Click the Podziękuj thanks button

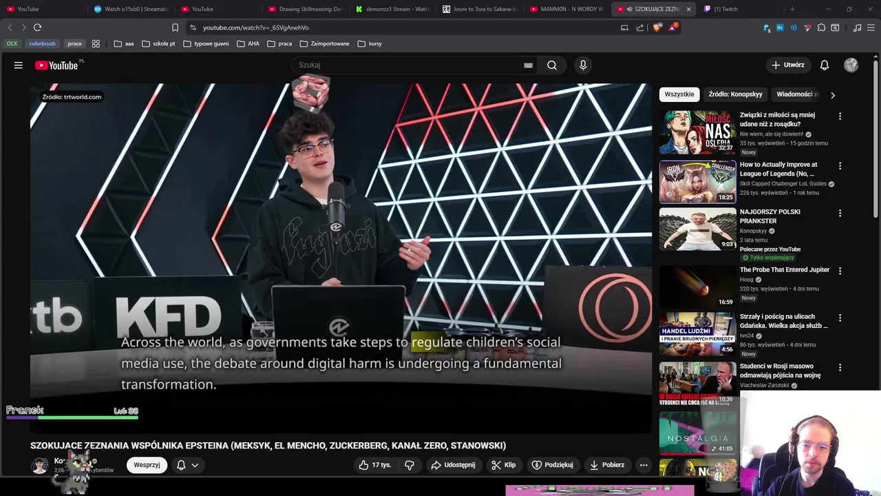click(552, 465)
